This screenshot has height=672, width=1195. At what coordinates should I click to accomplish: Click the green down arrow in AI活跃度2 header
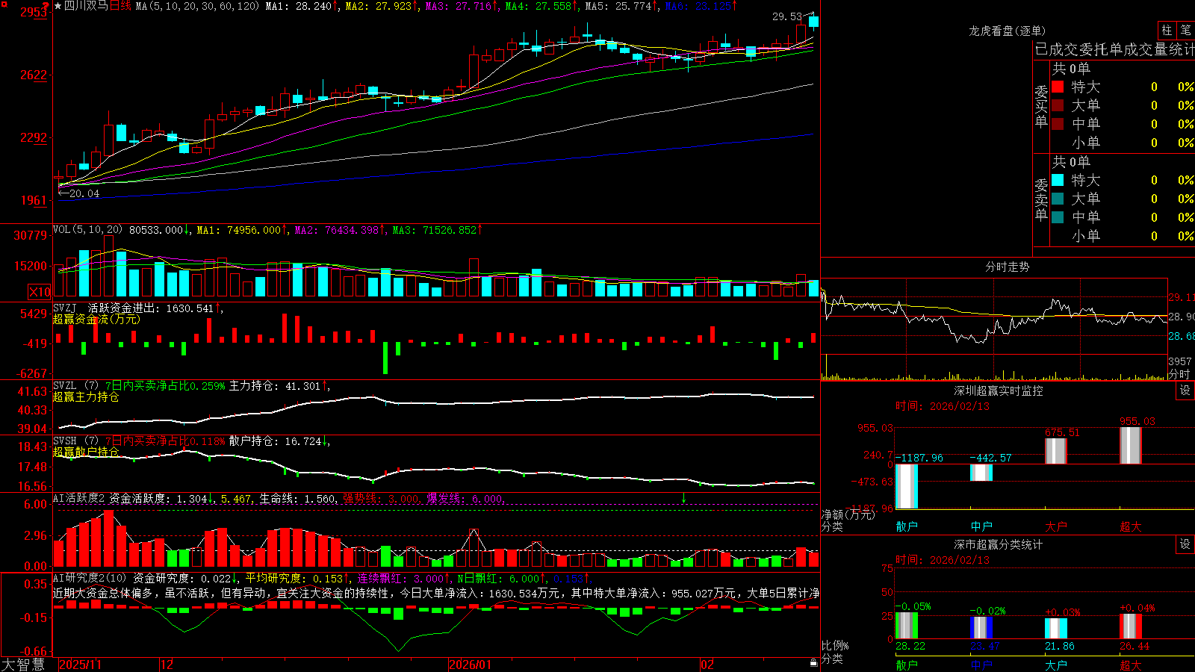click(683, 498)
